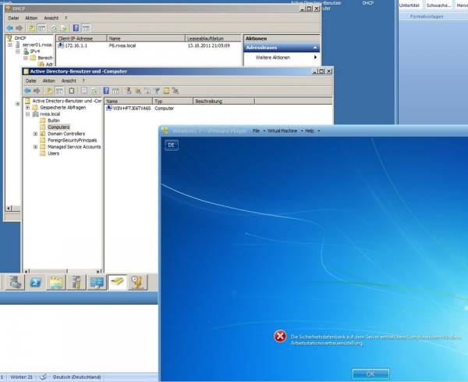Image resolution: width=468 pixels, height=382 pixels.
Task: Open VMware Virtual Machine menu
Action: coord(282,131)
